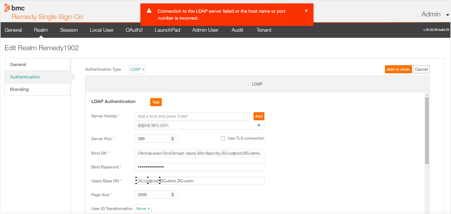The height and width of the screenshot is (214, 451).
Task: Open the Audit menu item
Action: pos(237,30)
